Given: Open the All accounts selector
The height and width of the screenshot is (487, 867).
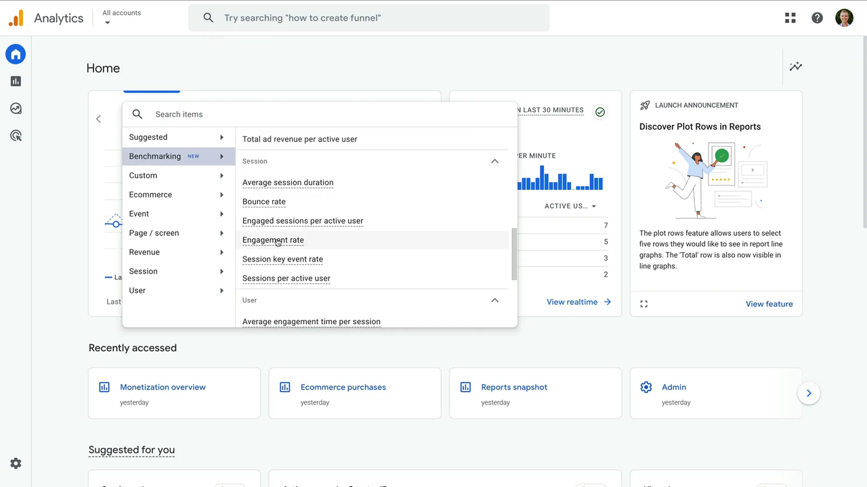Looking at the screenshot, I should click(121, 16).
